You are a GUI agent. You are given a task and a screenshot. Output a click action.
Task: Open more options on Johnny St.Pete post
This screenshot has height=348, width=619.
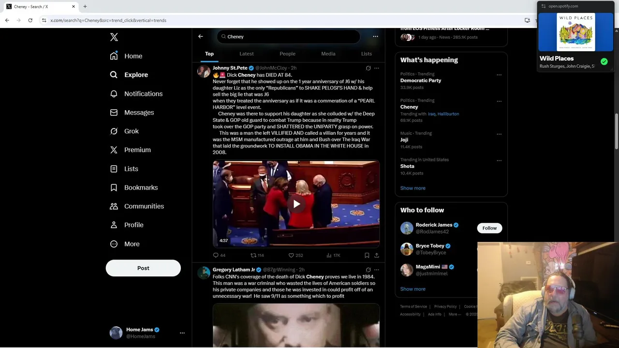pos(377,68)
